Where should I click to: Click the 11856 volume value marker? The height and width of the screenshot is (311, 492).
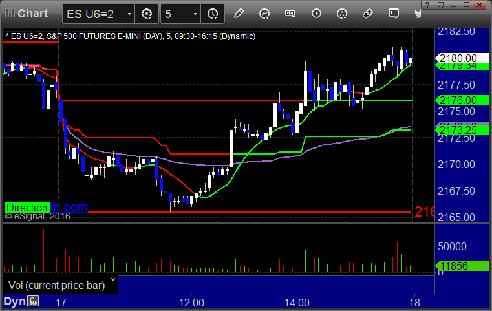[x=462, y=266]
